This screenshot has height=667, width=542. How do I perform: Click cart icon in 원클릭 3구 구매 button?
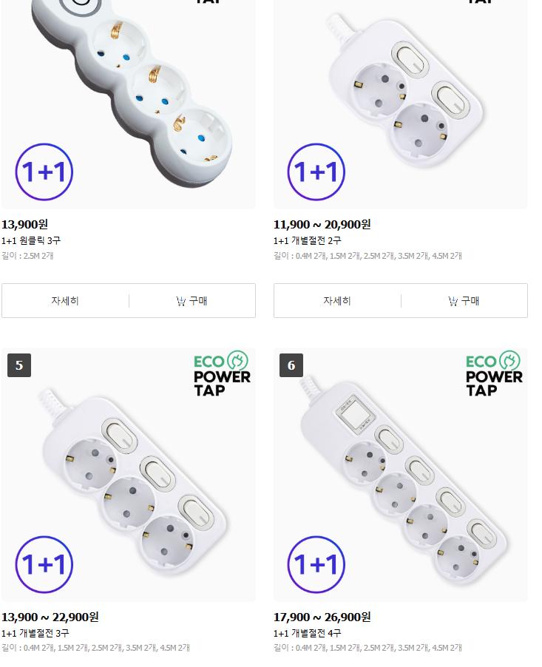click(x=180, y=301)
